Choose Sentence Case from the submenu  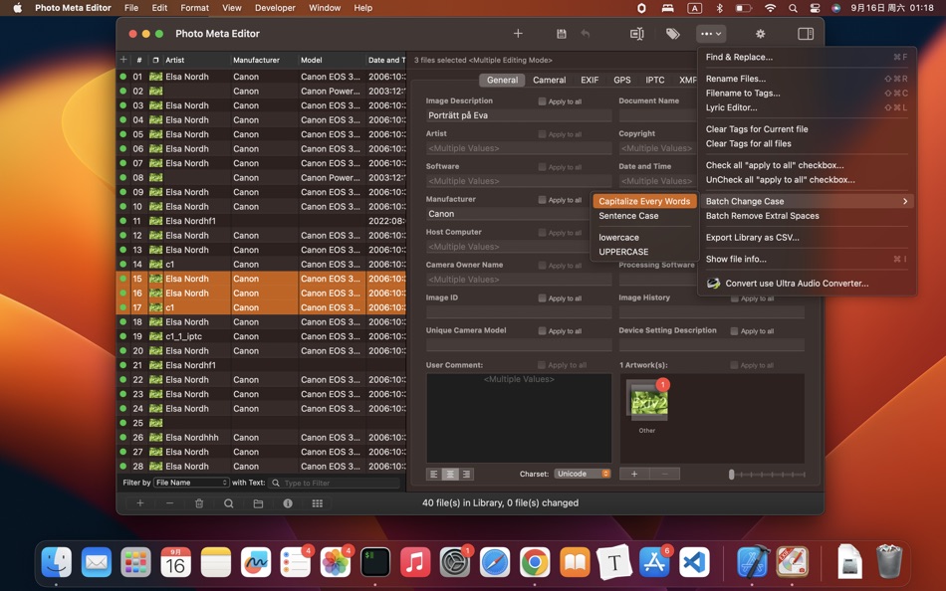coord(628,215)
